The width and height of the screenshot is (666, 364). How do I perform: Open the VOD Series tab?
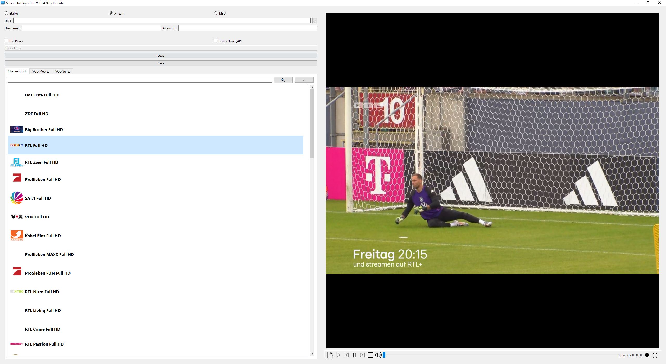(x=63, y=71)
